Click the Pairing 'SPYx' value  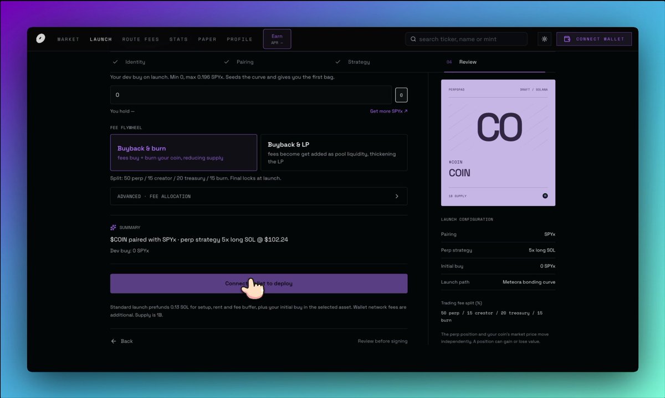point(550,234)
